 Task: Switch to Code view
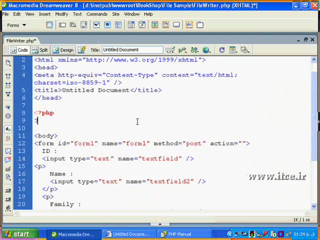19,50
